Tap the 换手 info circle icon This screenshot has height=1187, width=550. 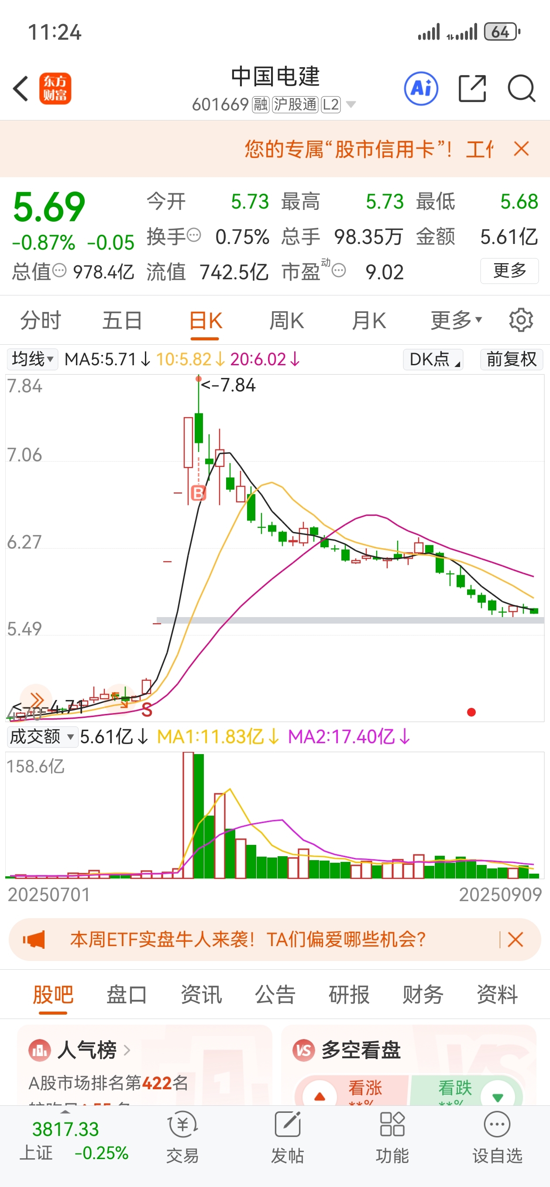pyautogui.click(x=194, y=234)
